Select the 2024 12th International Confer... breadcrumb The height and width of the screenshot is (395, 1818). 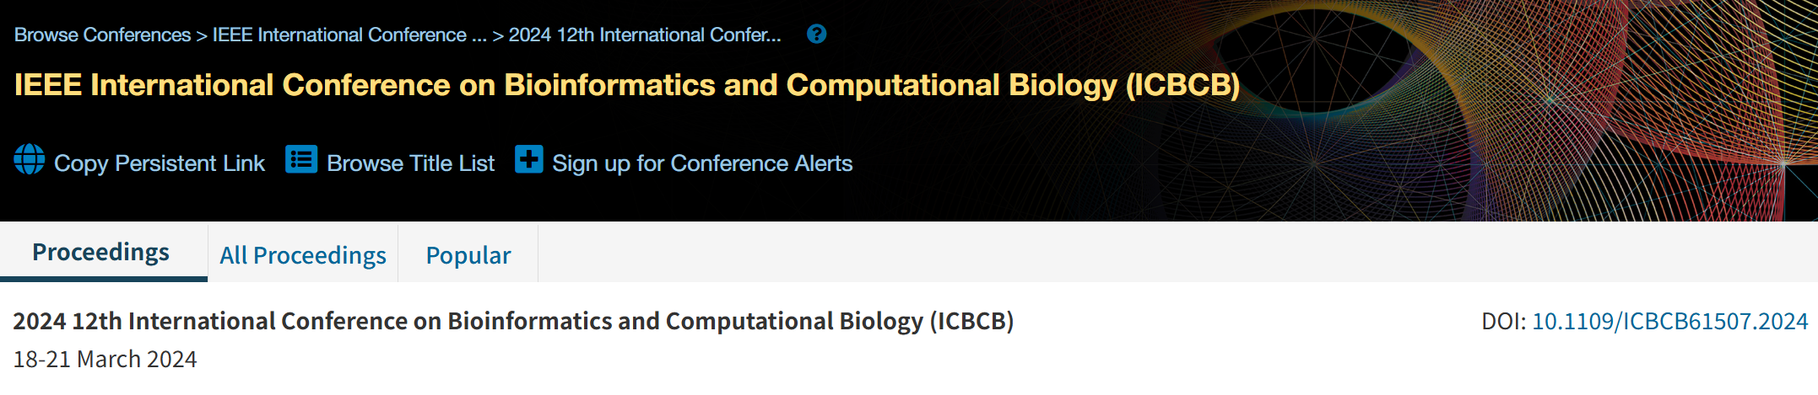(x=645, y=35)
